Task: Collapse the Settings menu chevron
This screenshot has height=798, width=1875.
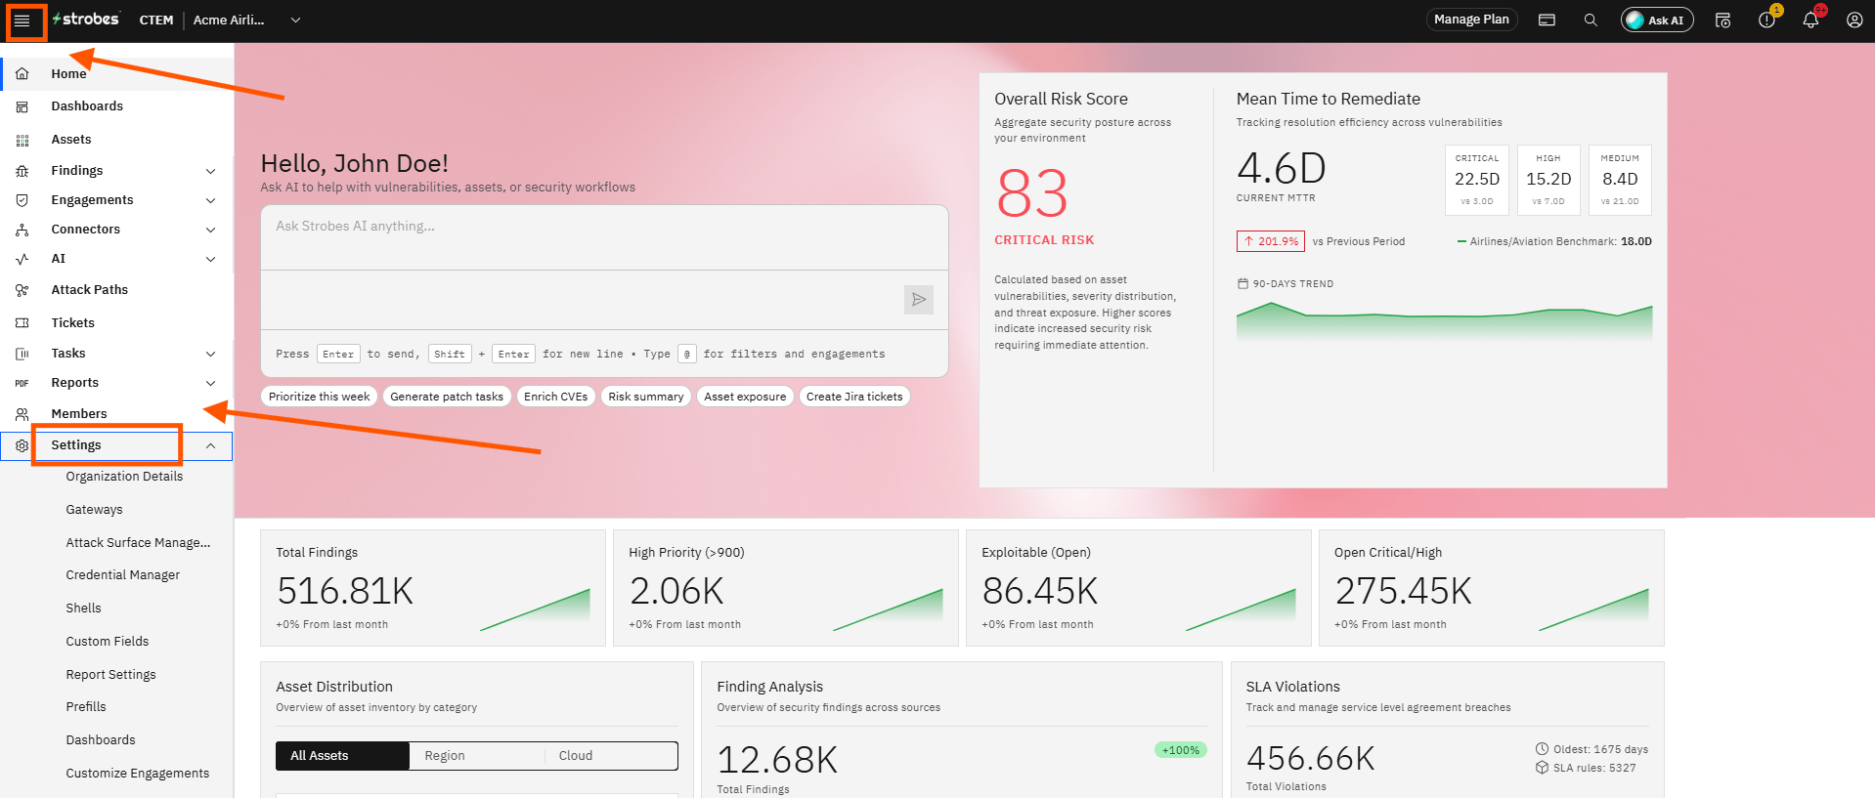Action: (210, 445)
